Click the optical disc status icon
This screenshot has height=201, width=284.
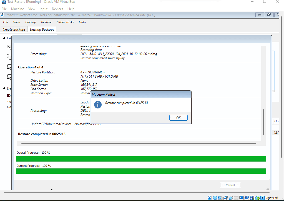215,198
